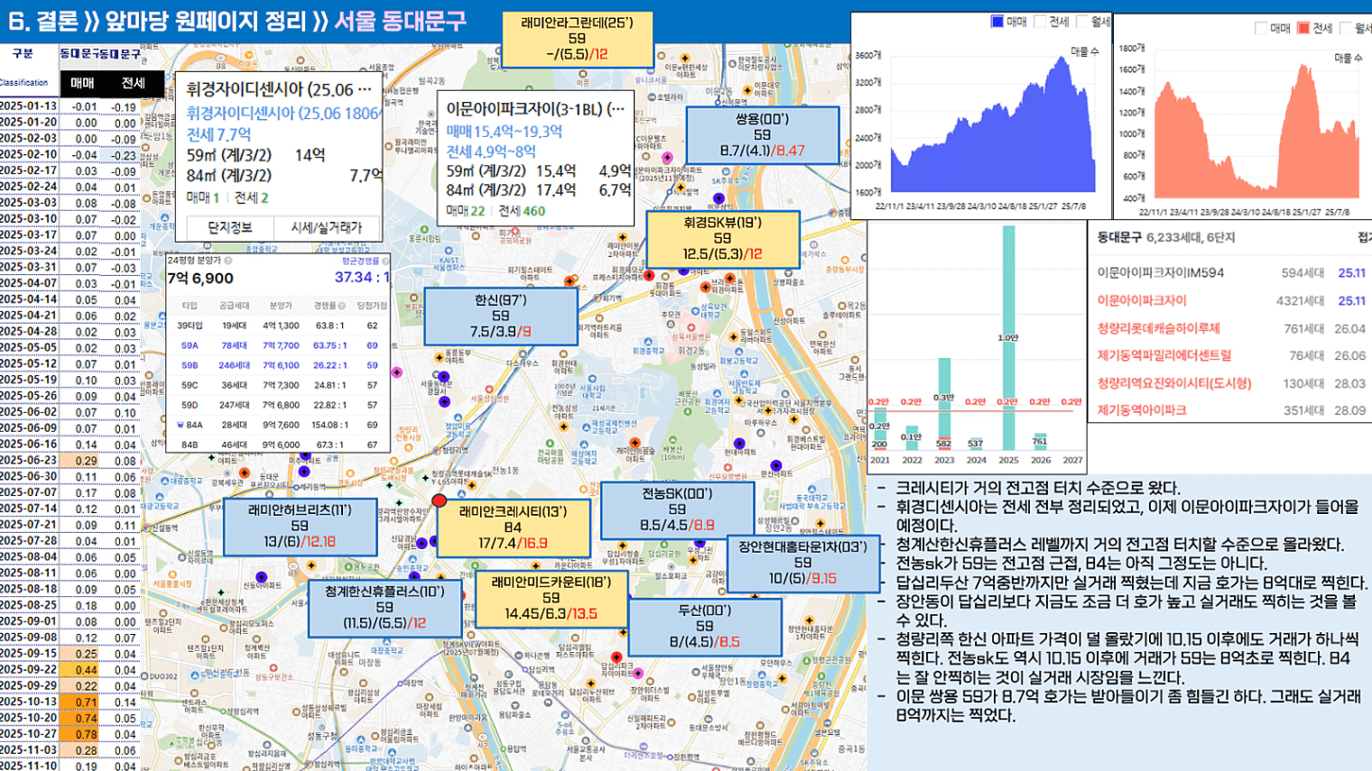Click the 59C row in the supply table

279,385
